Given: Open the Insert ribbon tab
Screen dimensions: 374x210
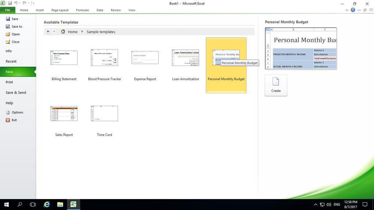Looking at the screenshot, I should click(x=40, y=10).
